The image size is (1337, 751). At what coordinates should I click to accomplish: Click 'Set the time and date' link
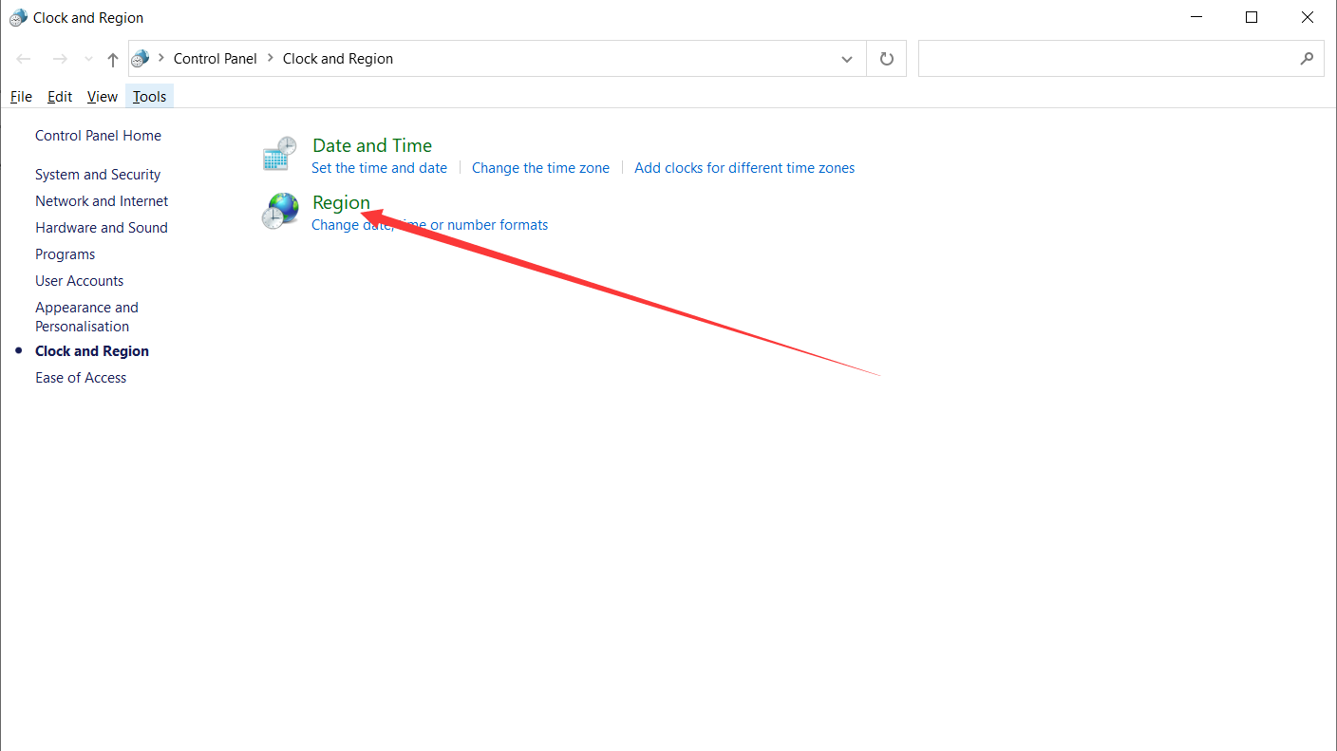pyautogui.click(x=379, y=168)
